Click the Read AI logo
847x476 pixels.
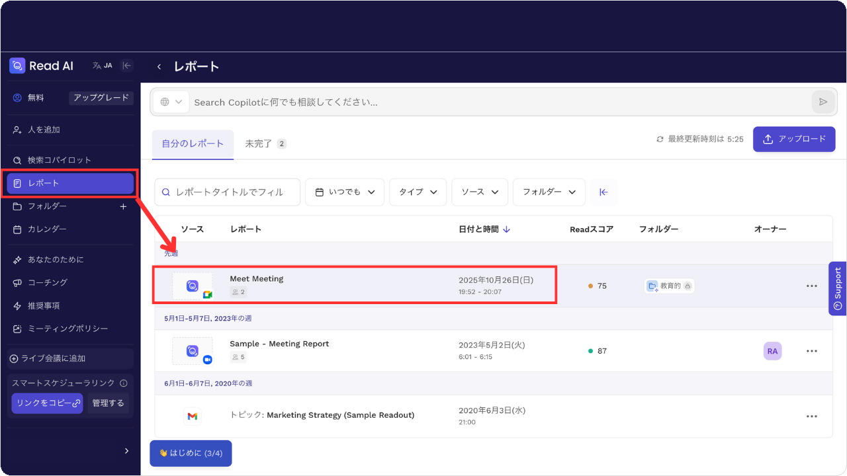[41, 65]
